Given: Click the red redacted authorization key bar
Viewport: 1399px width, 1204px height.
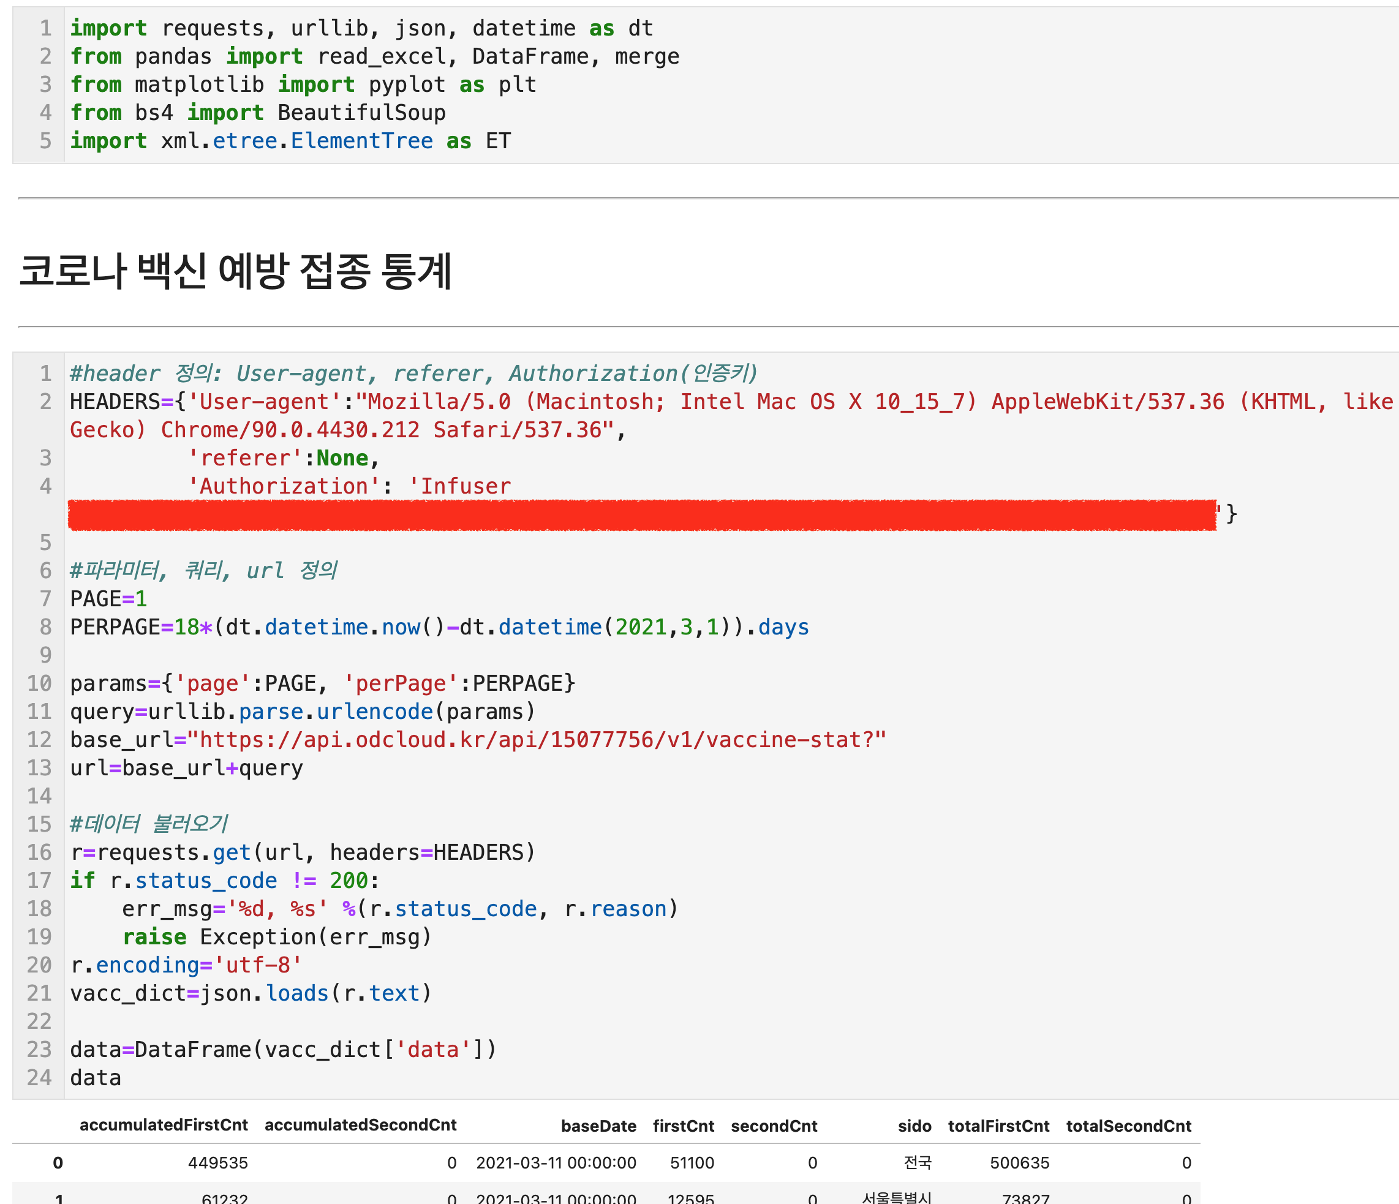Looking at the screenshot, I should tap(641, 516).
